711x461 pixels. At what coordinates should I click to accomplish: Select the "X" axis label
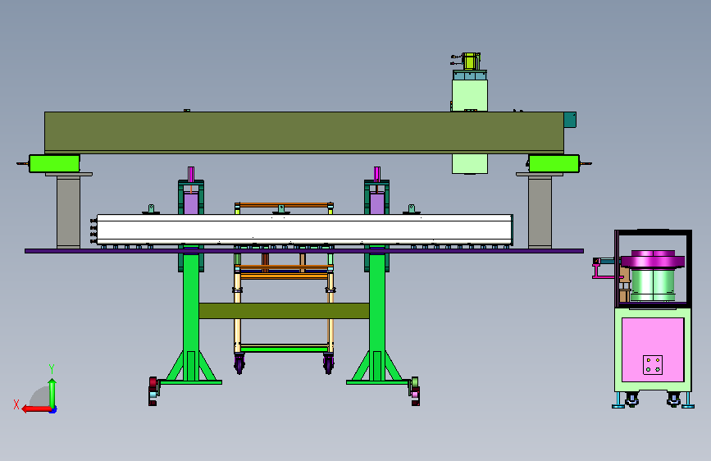pyautogui.click(x=16, y=404)
